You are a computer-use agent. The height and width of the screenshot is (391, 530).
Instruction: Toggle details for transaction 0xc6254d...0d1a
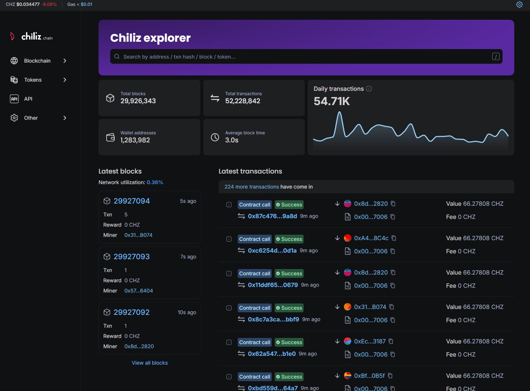(229, 239)
